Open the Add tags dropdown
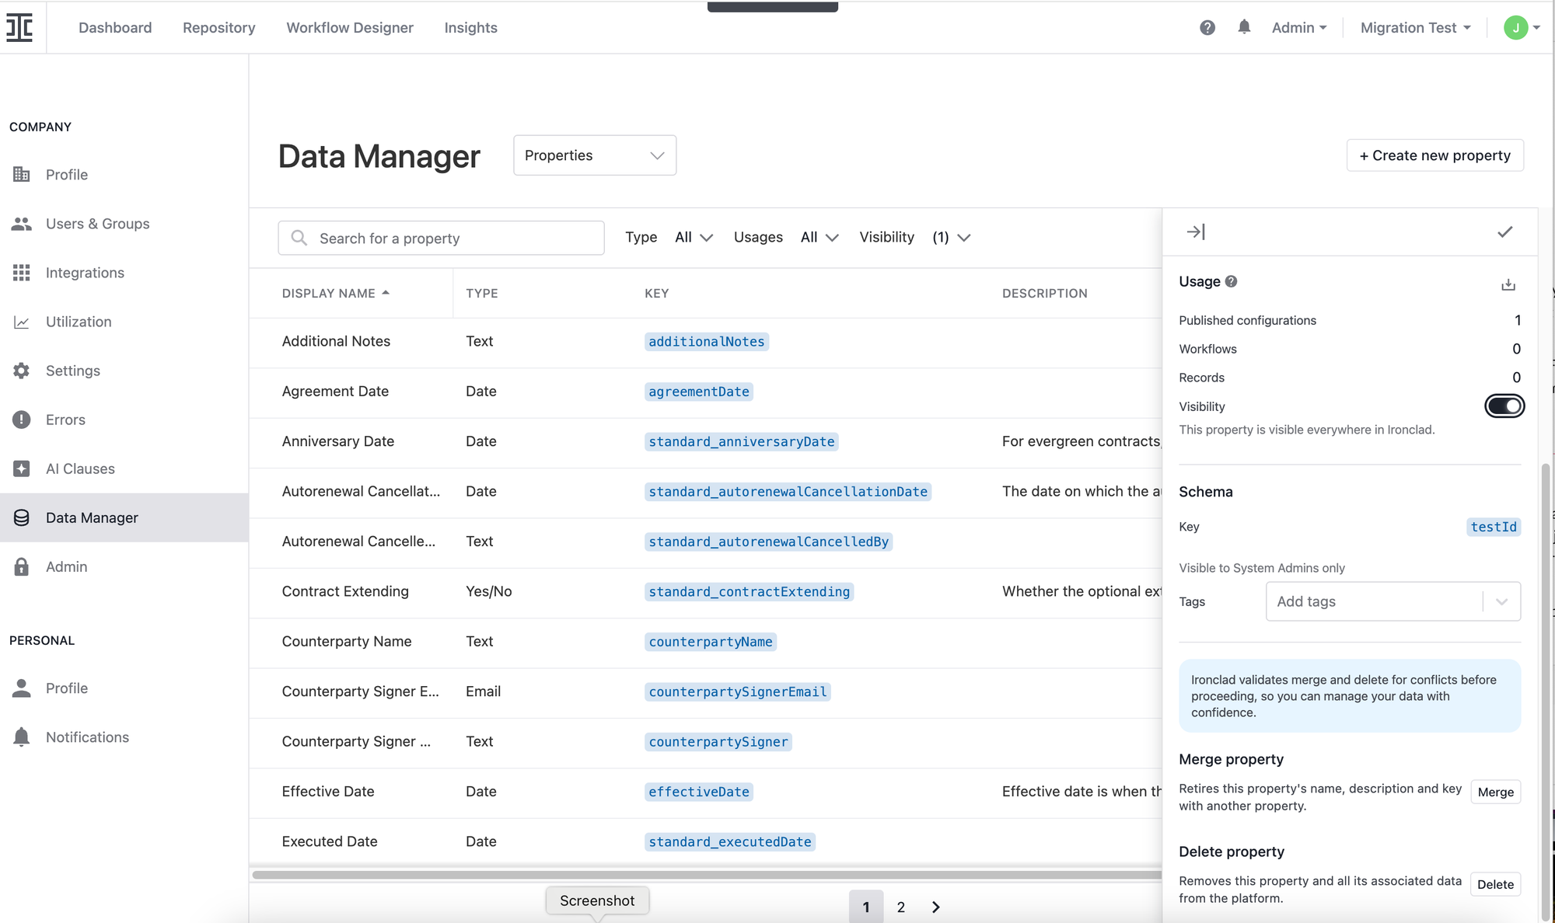This screenshot has height=923, width=1555. (x=1393, y=601)
